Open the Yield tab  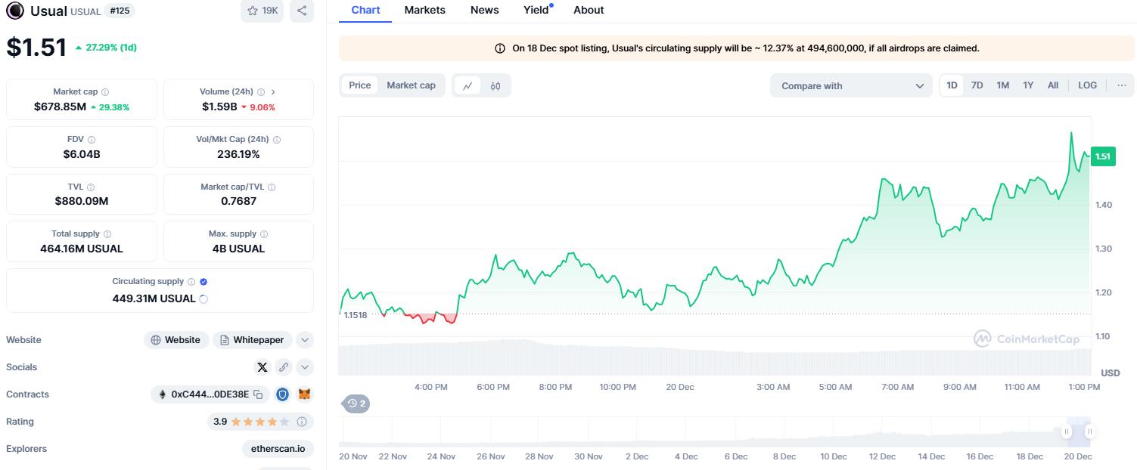pyautogui.click(x=536, y=10)
